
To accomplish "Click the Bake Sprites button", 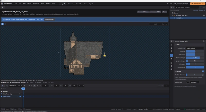I will (x=198, y=4).
